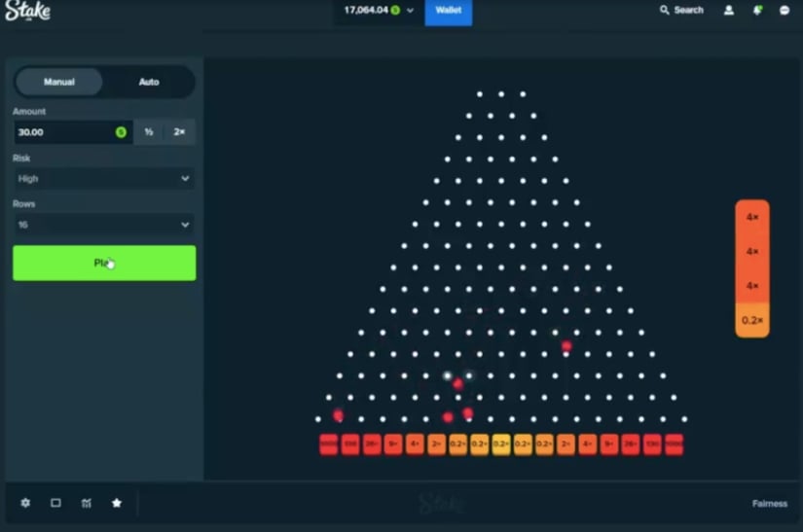Screen dimensions: 803x532
Task: Open Search in the top bar
Action: (681, 11)
